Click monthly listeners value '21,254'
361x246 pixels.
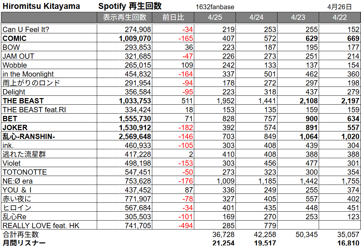pyautogui.click(x=223, y=243)
